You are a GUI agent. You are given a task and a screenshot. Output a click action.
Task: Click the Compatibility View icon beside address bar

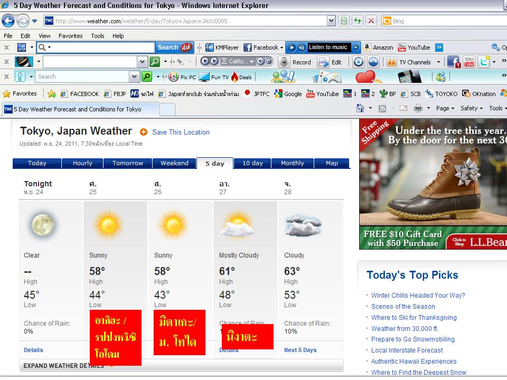[x=344, y=21]
